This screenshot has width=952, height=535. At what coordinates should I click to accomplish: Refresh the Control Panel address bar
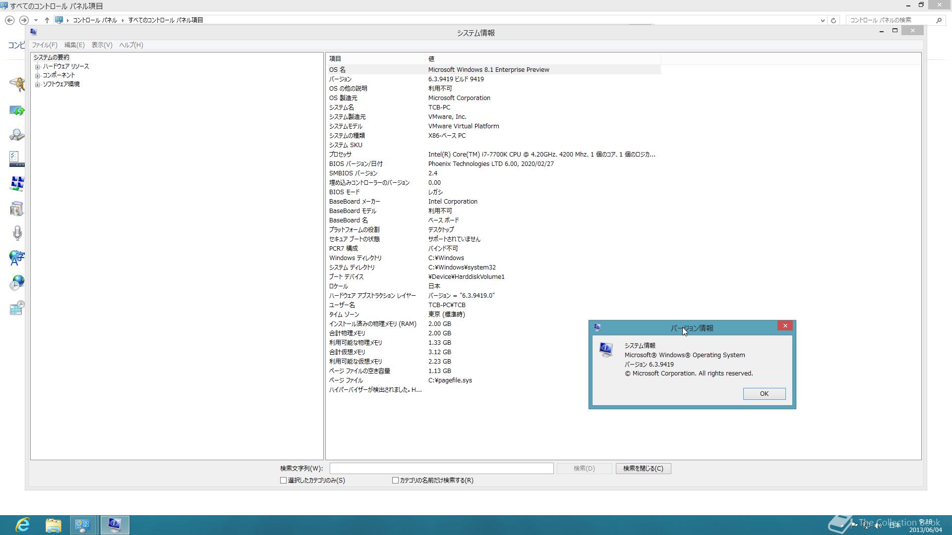[833, 20]
